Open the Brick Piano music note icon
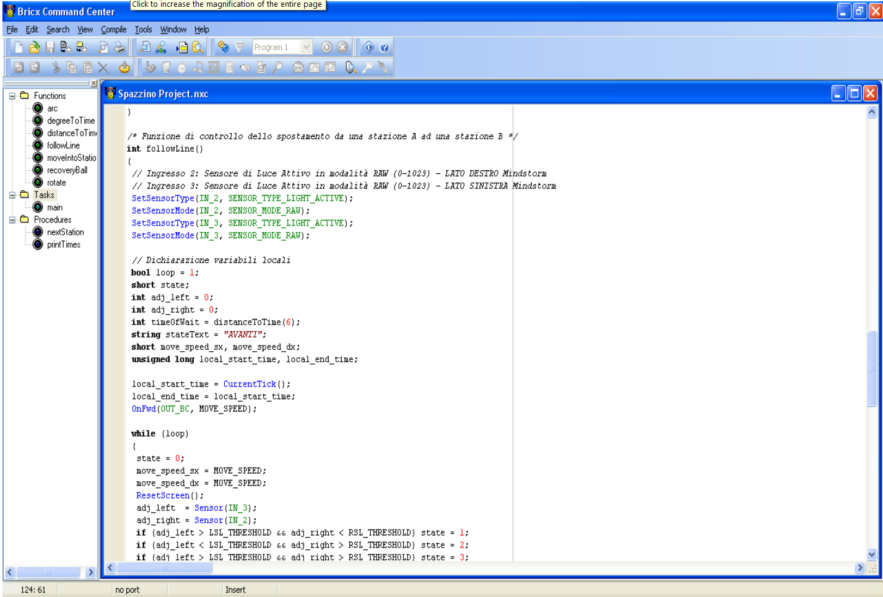Viewport: 883px width, 597px height. 198,68
